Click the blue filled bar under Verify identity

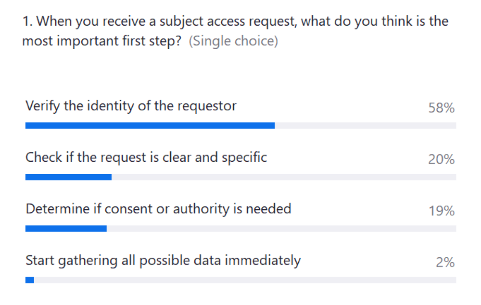150,126
